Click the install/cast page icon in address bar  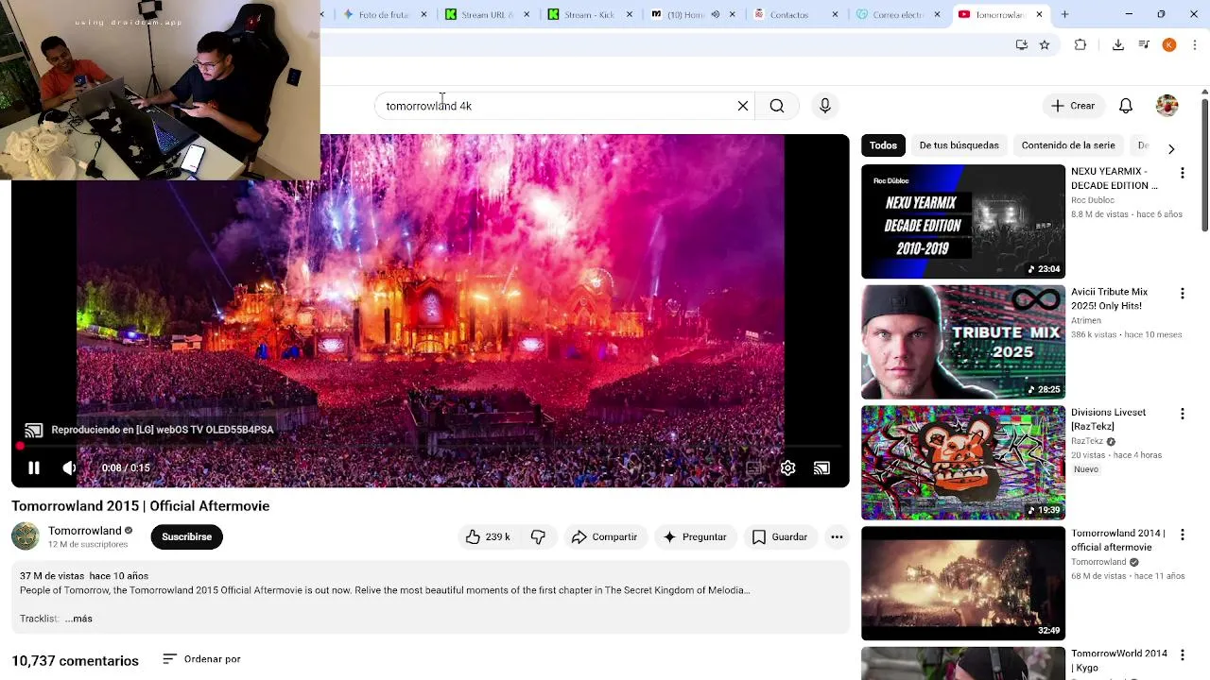coord(1021,44)
